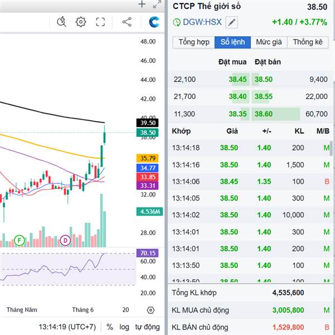Open time axis settings hexagon icon
Image resolution: width=335 pixels, height=335 pixels.
coord(151,310)
